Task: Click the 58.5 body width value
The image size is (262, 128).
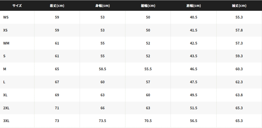Action: [102, 69]
